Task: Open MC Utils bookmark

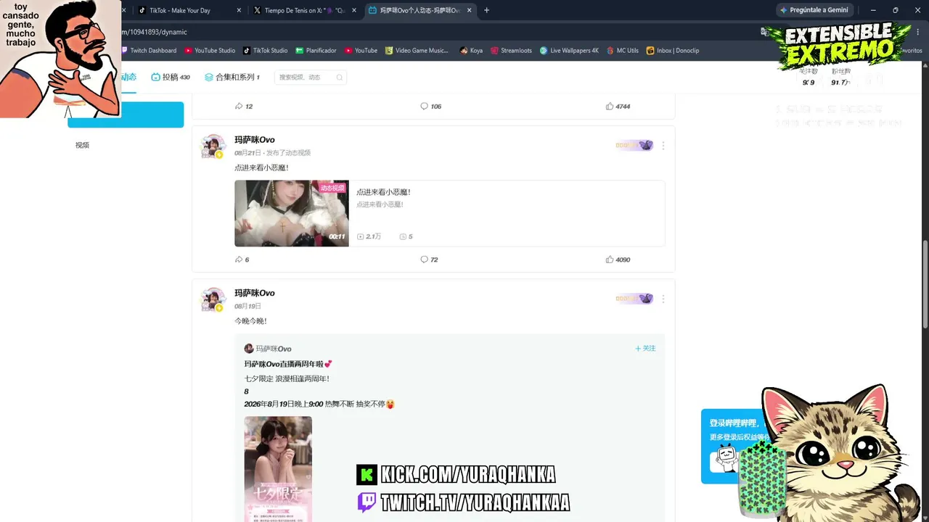Action: 623,51
